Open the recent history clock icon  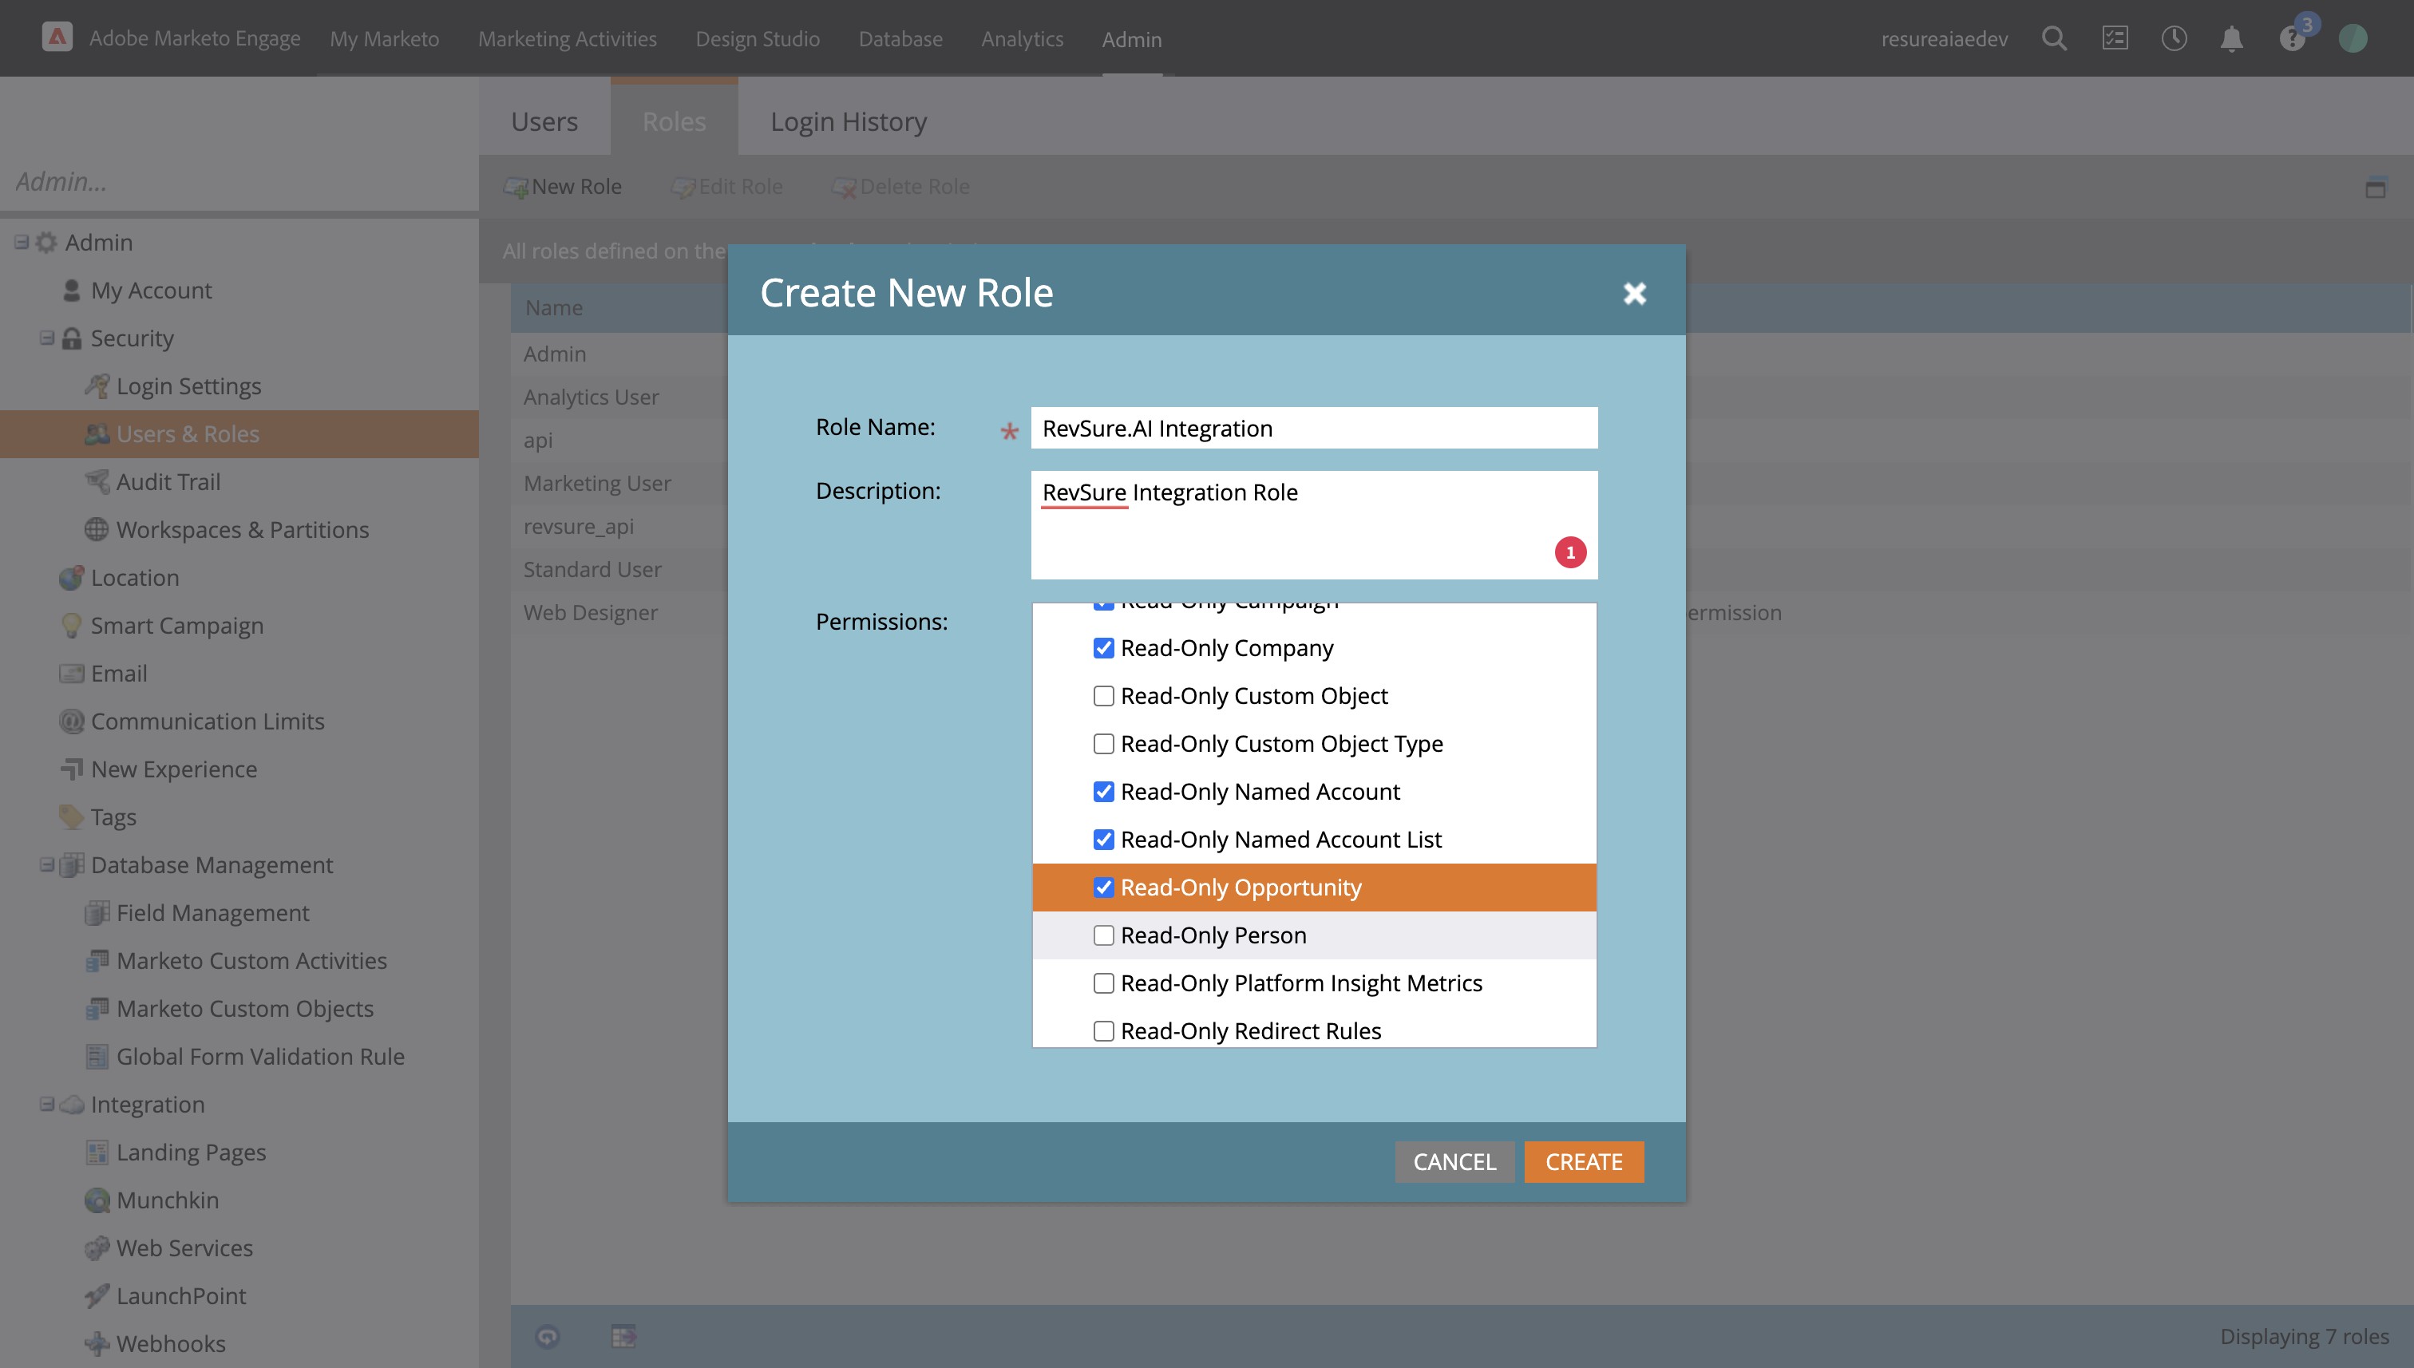point(2174,38)
